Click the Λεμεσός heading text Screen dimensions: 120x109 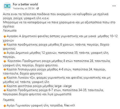[x=9, y=100]
